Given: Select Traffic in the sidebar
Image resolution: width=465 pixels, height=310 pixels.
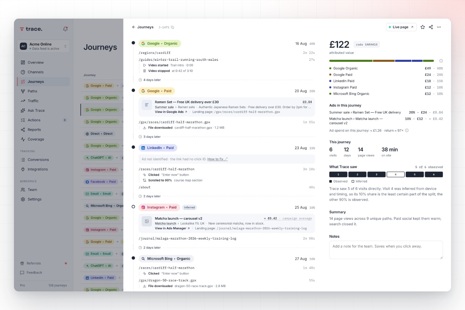Looking at the screenshot, I should pyautogui.click(x=44, y=101).
